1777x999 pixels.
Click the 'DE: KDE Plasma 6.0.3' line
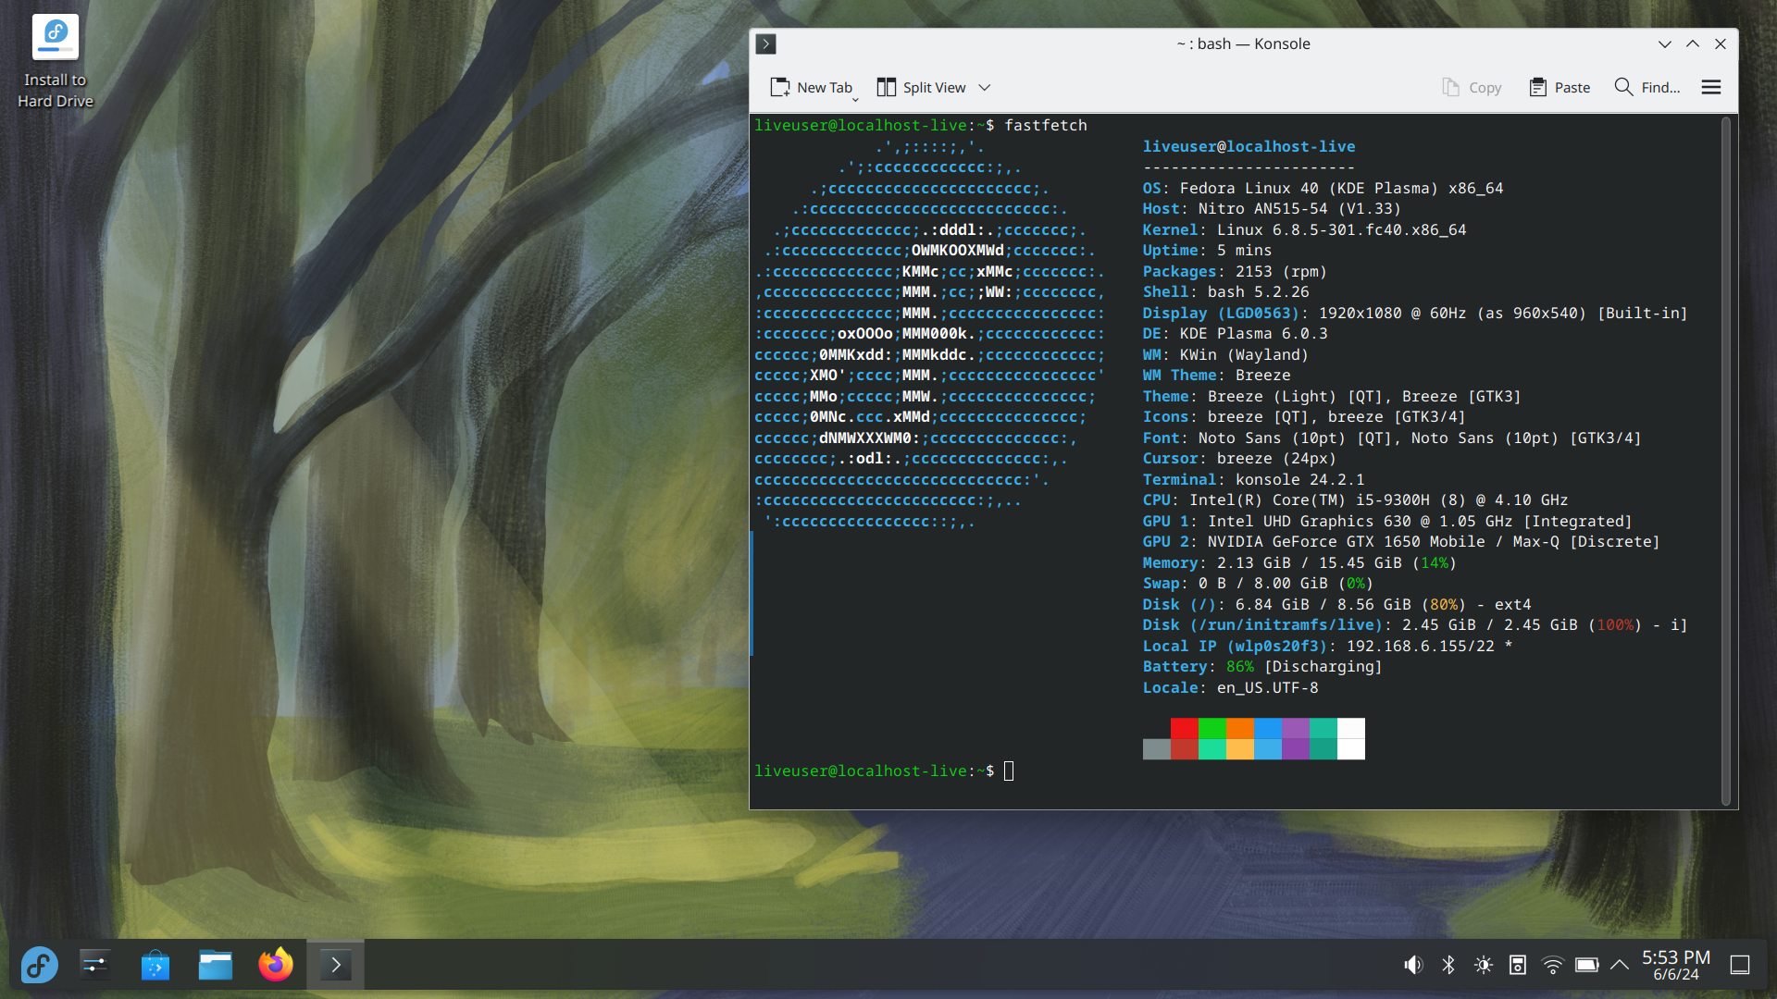click(1235, 334)
